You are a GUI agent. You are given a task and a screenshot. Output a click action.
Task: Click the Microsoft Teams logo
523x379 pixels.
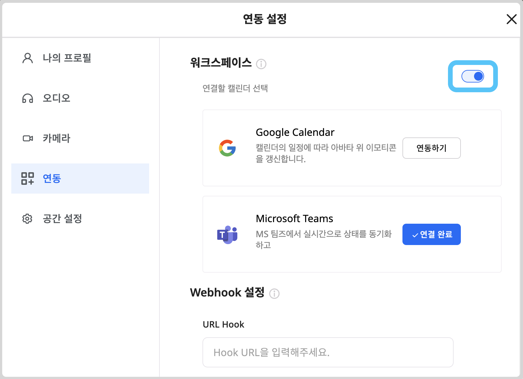coord(227,234)
